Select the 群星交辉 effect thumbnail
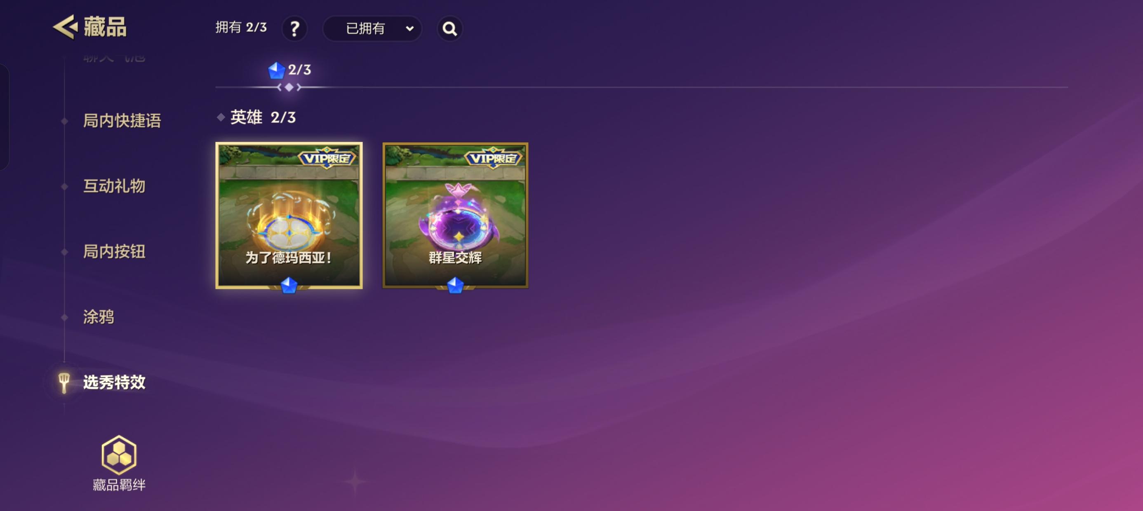 [x=455, y=216]
